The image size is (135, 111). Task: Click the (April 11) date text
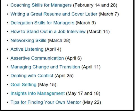(x=91, y=67)
